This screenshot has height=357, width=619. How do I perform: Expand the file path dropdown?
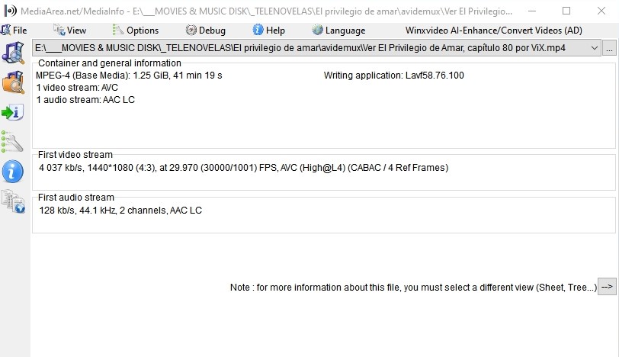click(x=594, y=48)
